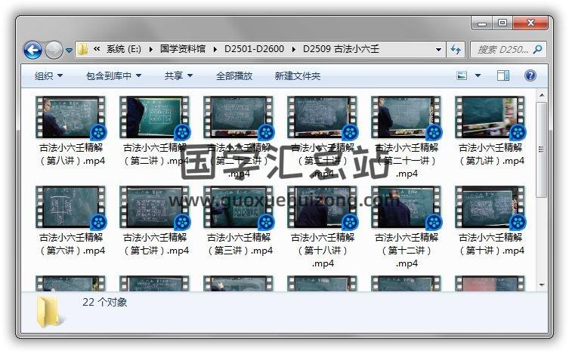Open the more view options arrow

click(x=478, y=75)
